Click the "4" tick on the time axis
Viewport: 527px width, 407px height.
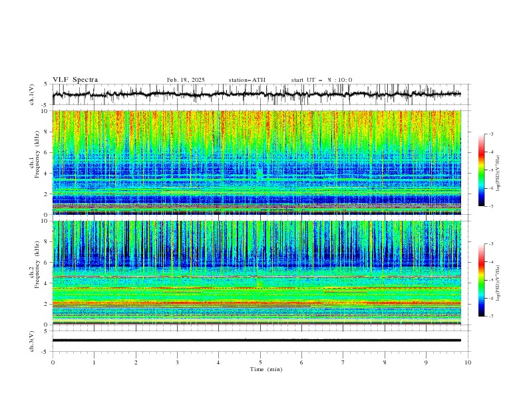218,362
